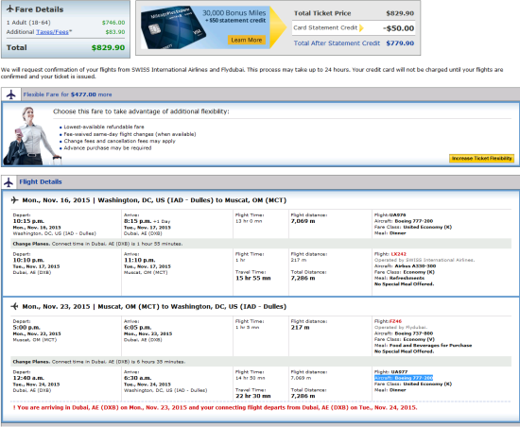This screenshot has height=427, width=520.
Task: Click the airplane icon beside Flight Details heading
Action: click(9, 182)
